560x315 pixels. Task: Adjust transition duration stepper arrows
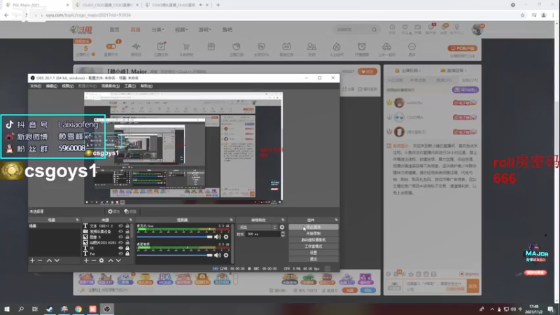[283, 234]
